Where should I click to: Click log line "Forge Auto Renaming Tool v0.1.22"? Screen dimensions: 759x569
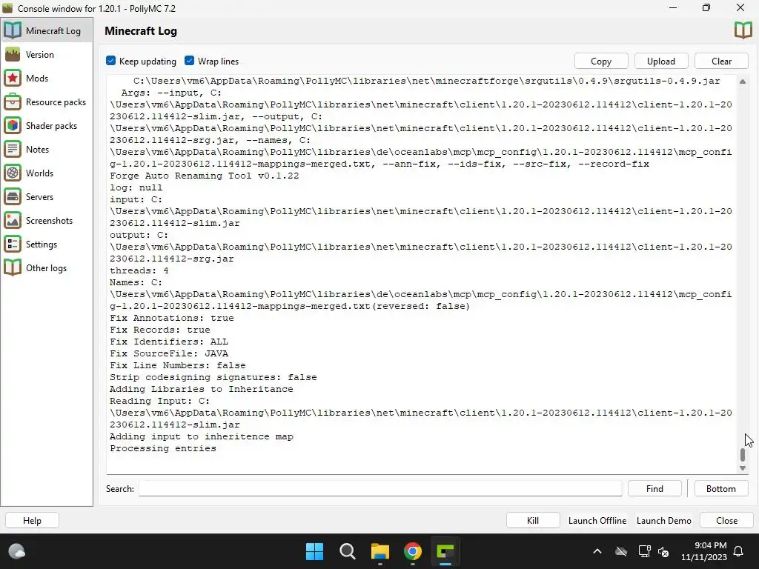pyautogui.click(x=205, y=176)
